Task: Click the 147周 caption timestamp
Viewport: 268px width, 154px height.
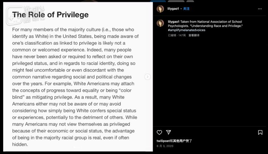Action: point(182,35)
